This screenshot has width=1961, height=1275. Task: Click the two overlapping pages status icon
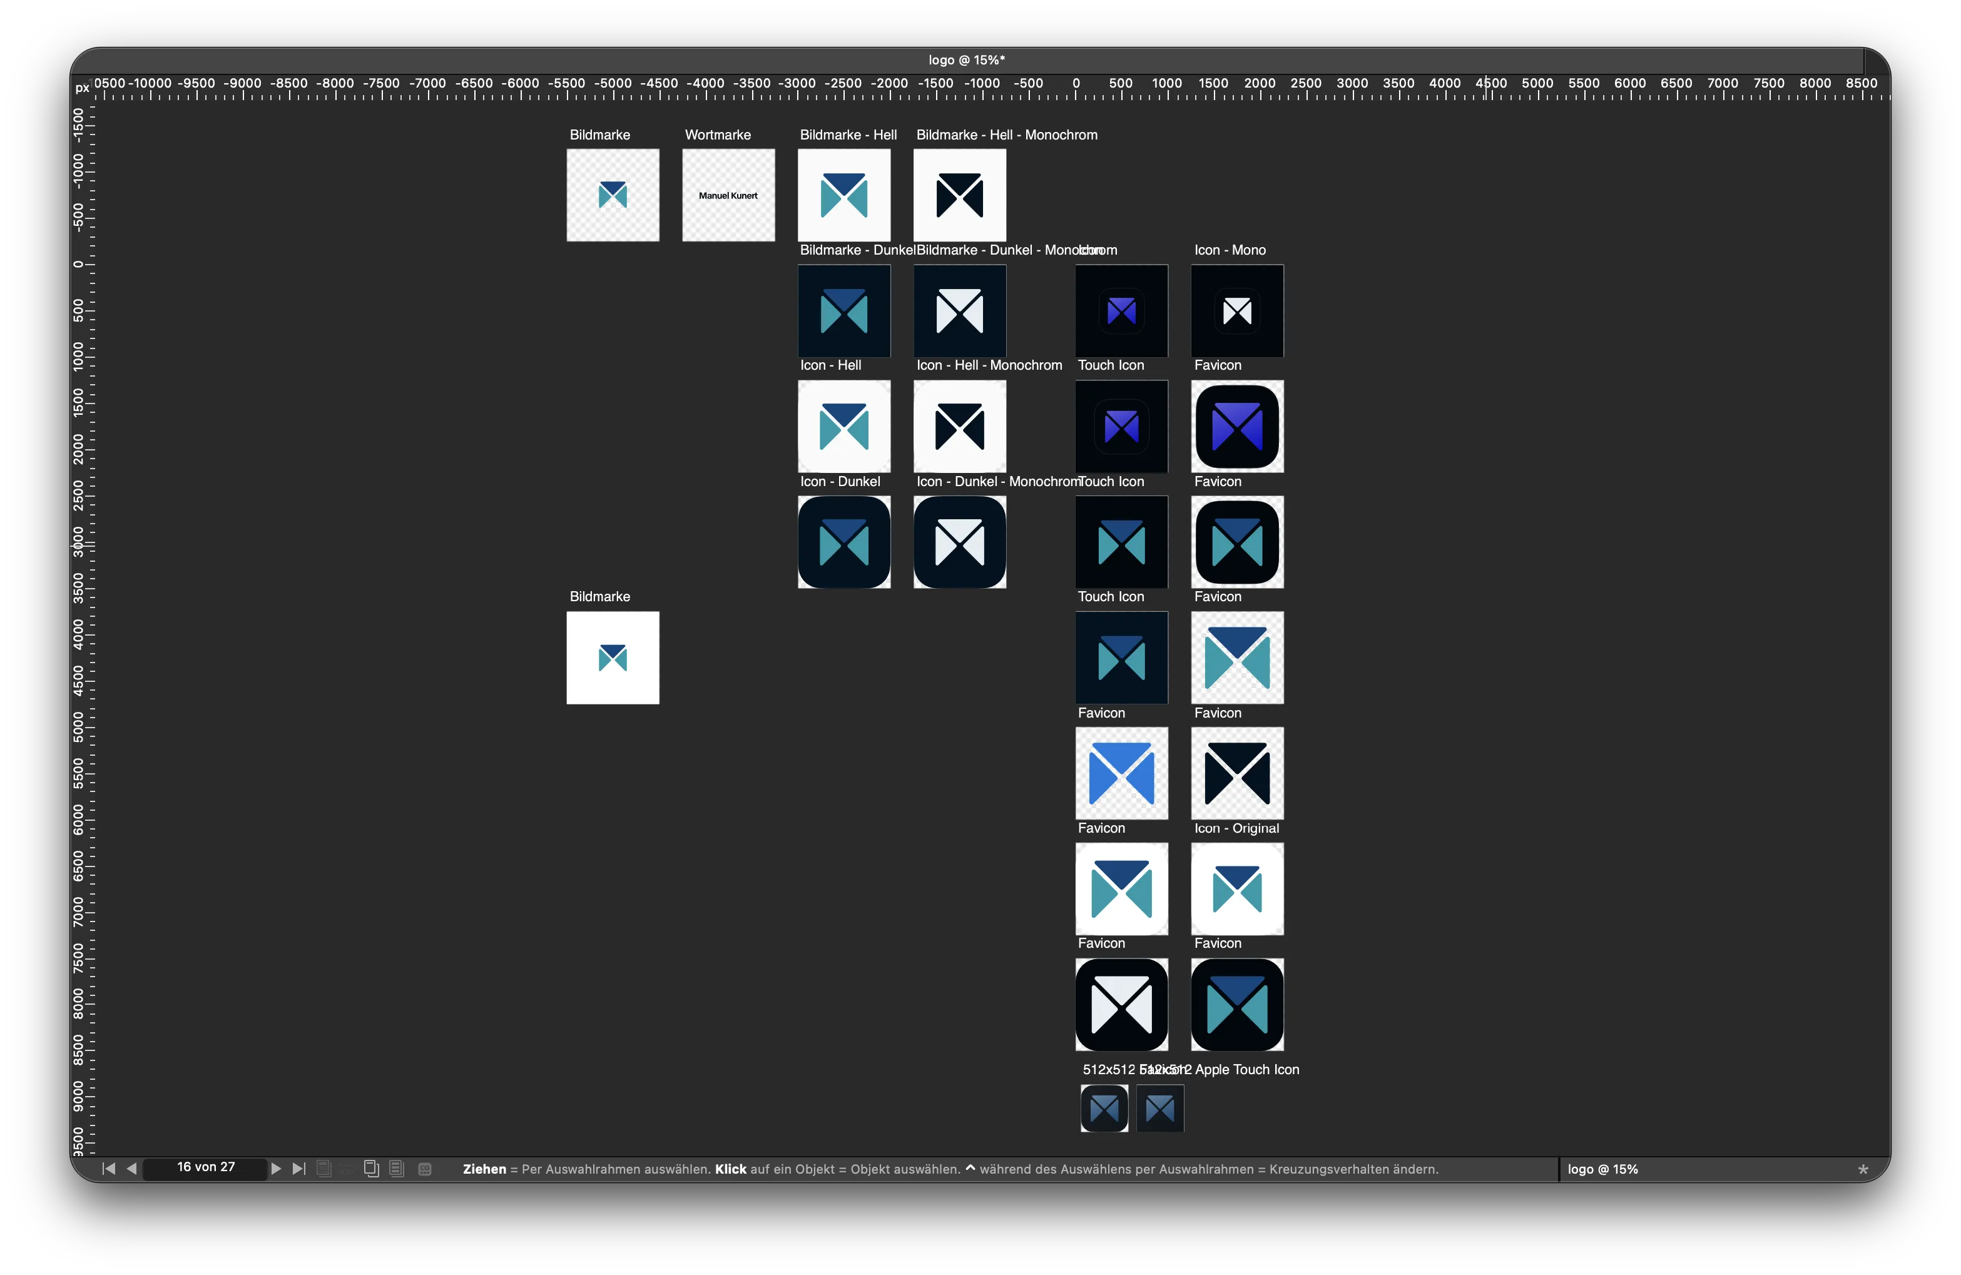pos(372,1168)
